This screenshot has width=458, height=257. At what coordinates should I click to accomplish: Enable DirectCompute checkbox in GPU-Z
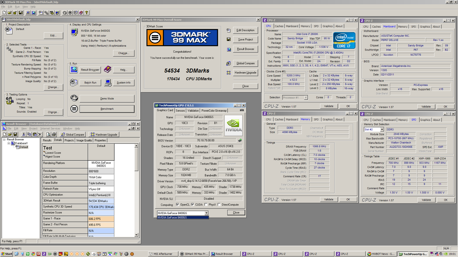pos(219,204)
